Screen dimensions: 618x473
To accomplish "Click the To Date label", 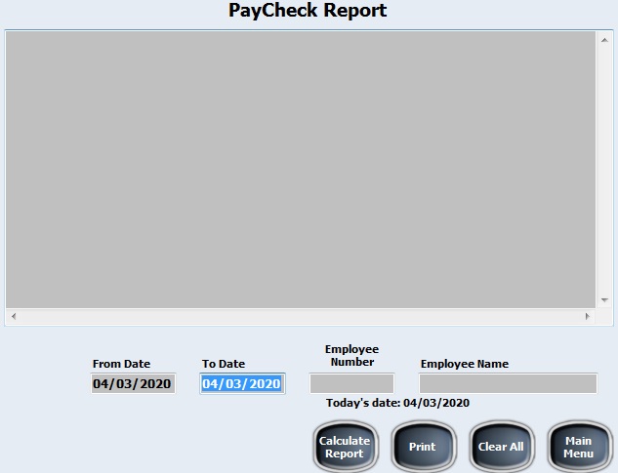I will pos(224,364).
